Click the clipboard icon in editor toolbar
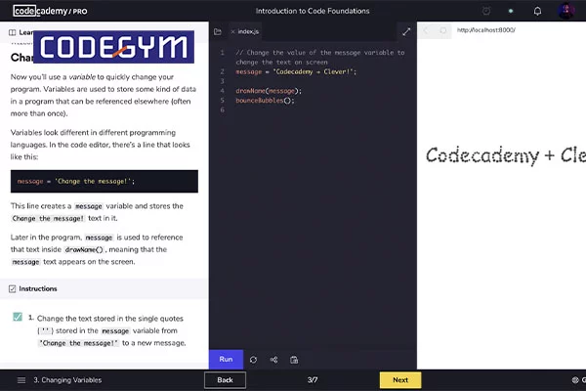The height and width of the screenshot is (391, 586). point(294,360)
